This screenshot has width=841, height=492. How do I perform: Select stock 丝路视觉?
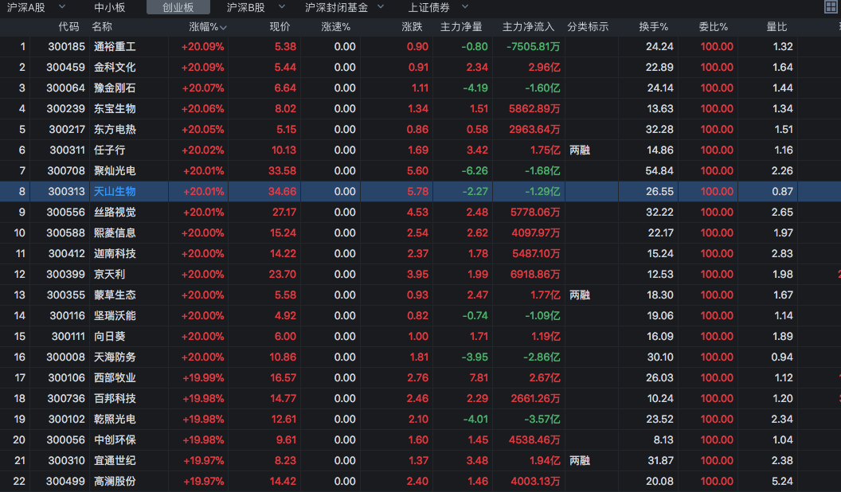click(115, 213)
